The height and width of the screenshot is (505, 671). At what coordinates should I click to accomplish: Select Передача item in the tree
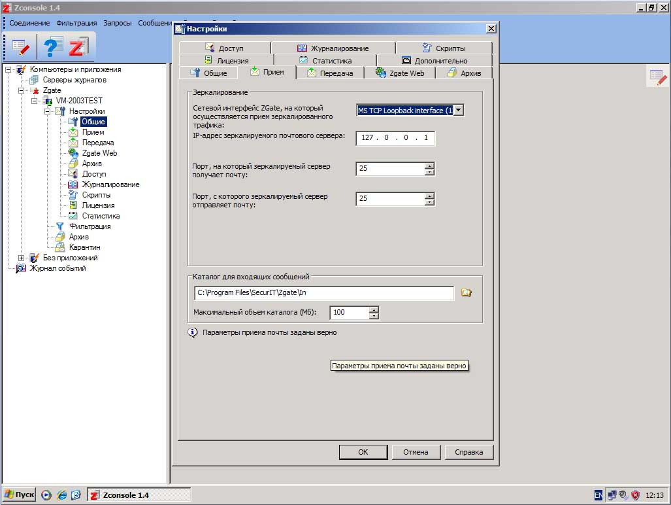[x=97, y=143]
